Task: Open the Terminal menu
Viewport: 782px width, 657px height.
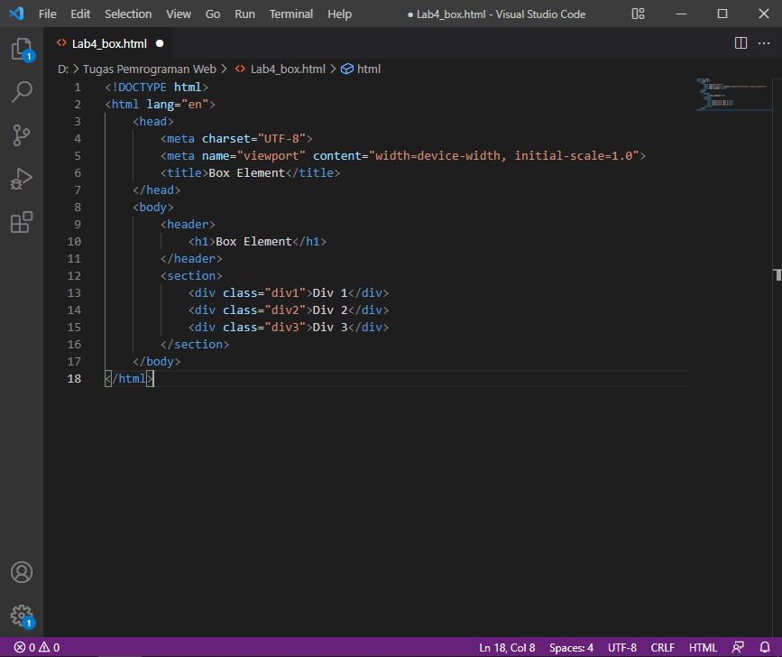Action: [290, 14]
